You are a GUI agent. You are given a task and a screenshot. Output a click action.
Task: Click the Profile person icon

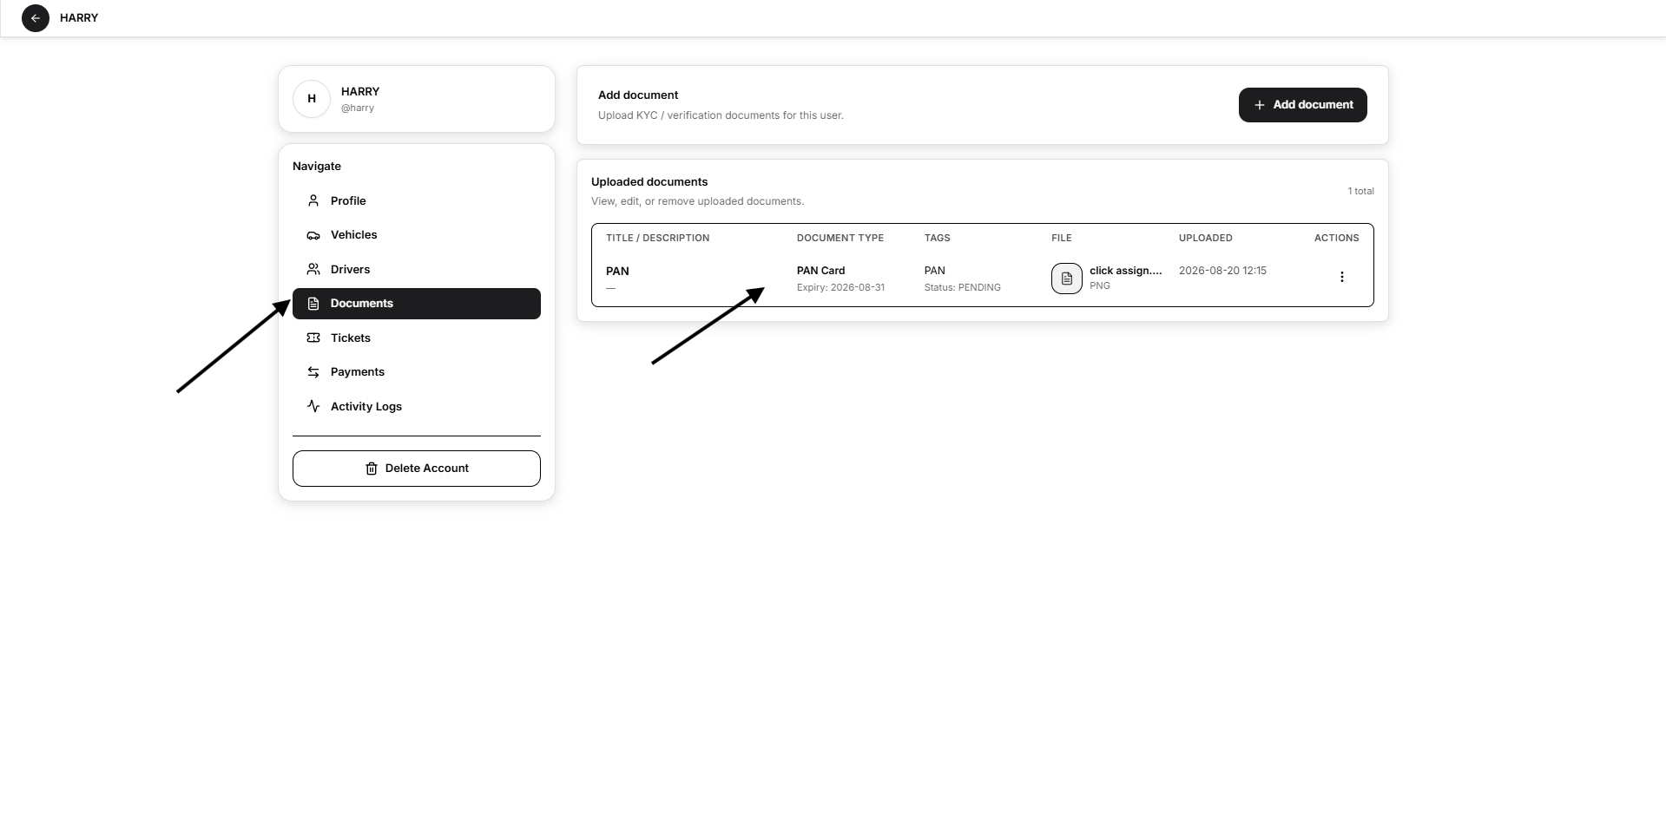313,200
